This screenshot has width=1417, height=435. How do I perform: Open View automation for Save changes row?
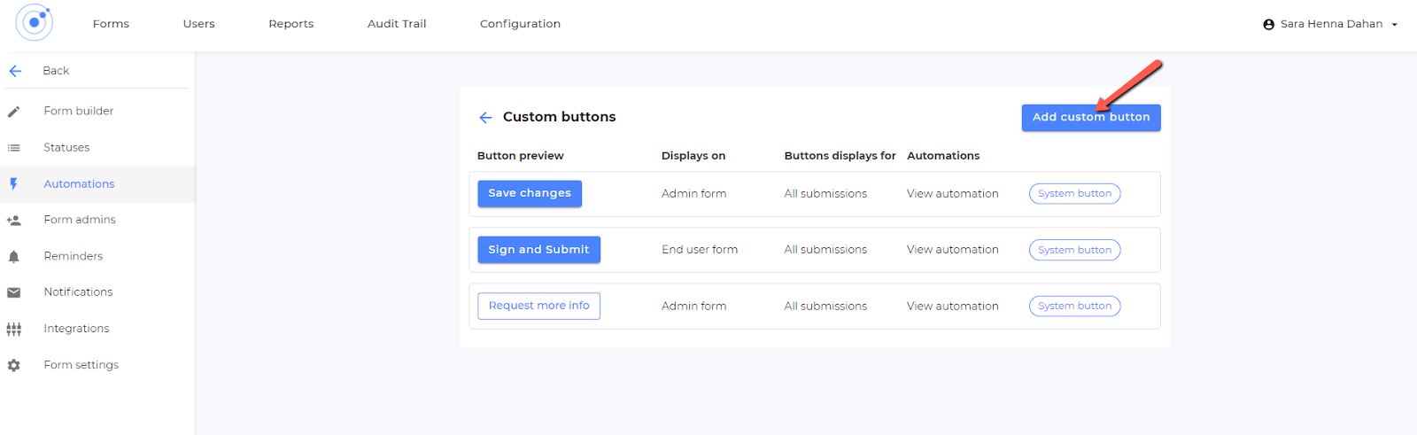952,194
